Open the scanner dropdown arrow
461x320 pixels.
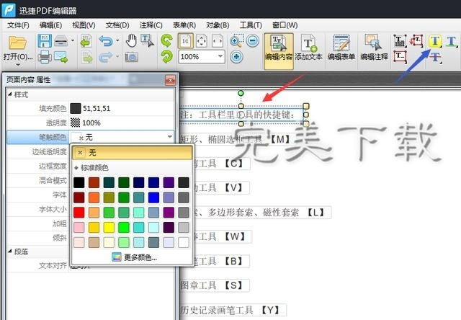tap(73, 40)
